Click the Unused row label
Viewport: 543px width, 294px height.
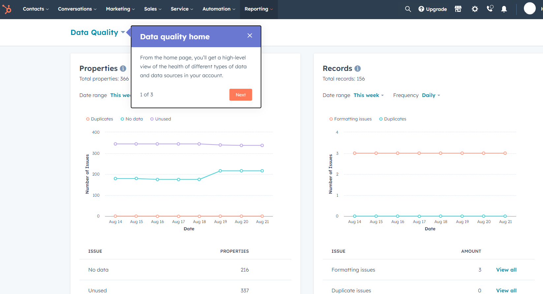[x=98, y=291]
